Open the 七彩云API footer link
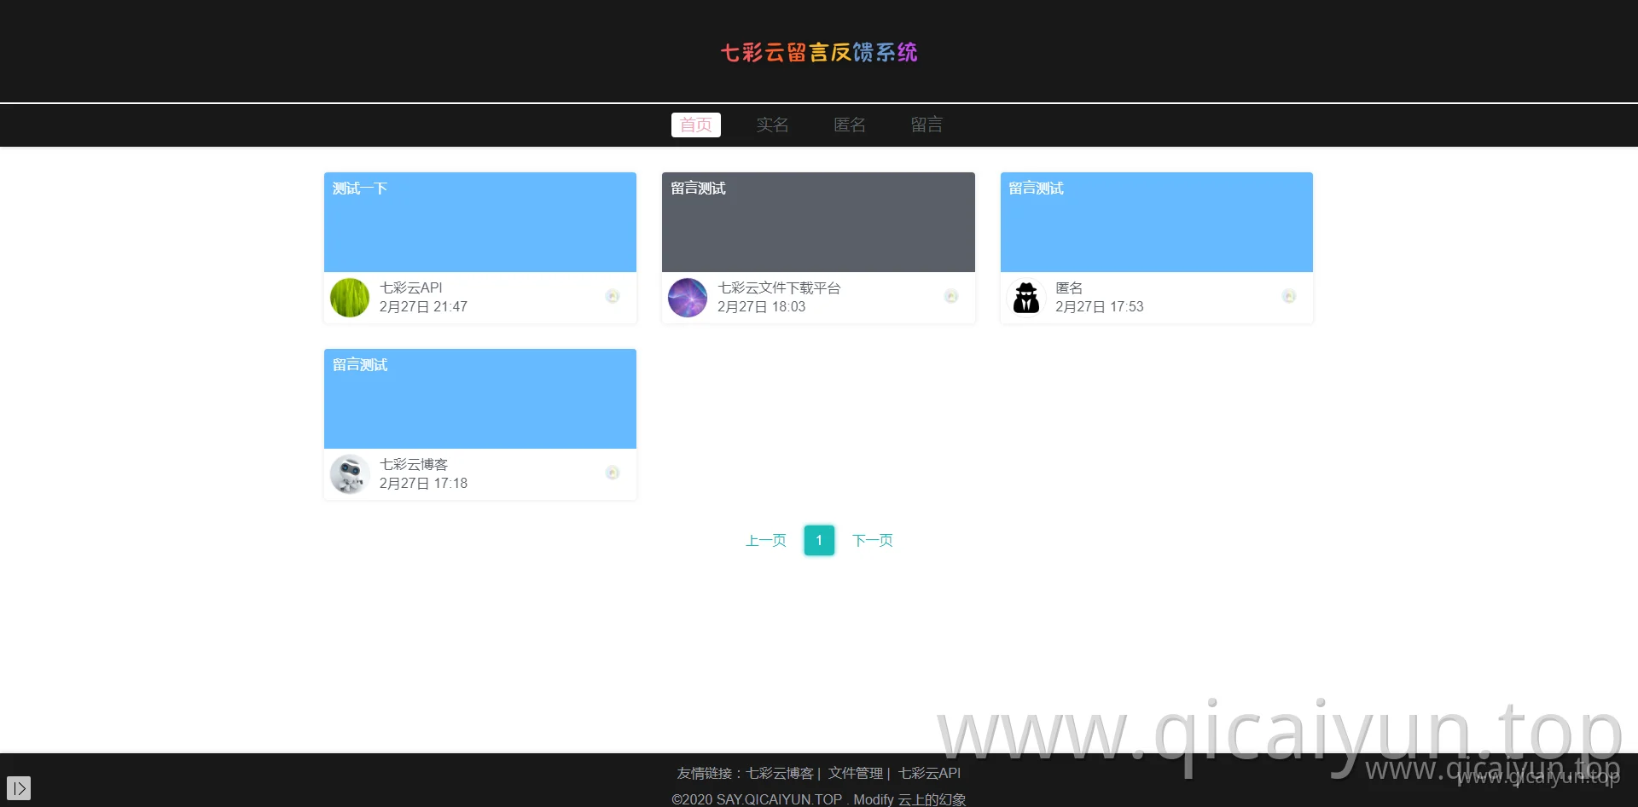This screenshot has height=807, width=1638. pyautogui.click(x=929, y=773)
